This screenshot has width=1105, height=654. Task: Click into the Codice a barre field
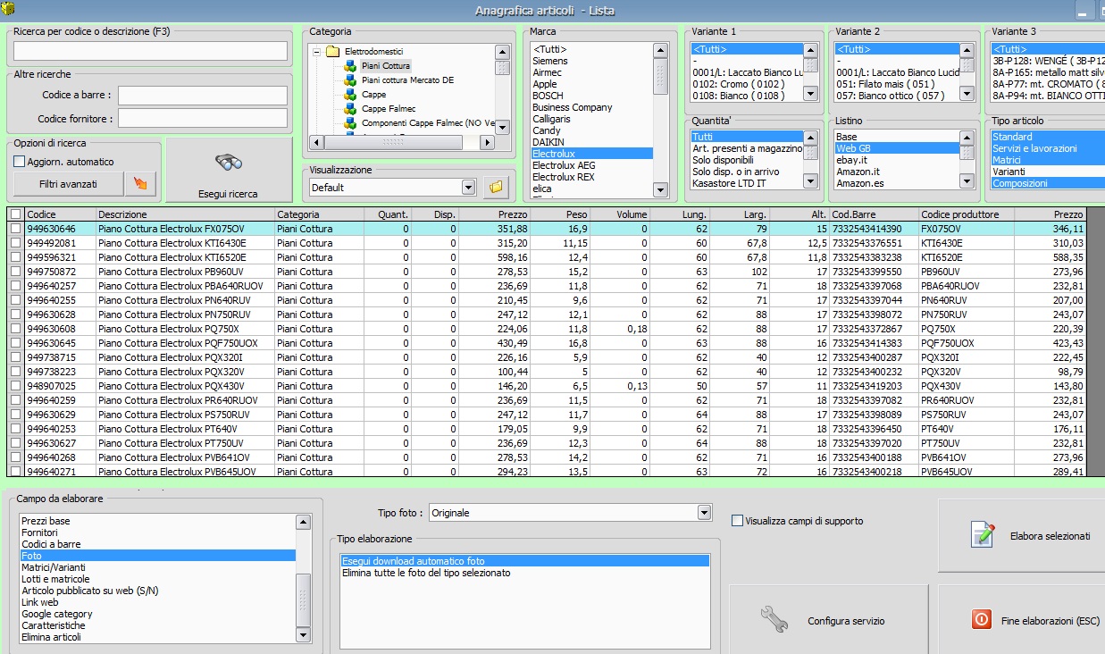pyautogui.click(x=203, y=96)
